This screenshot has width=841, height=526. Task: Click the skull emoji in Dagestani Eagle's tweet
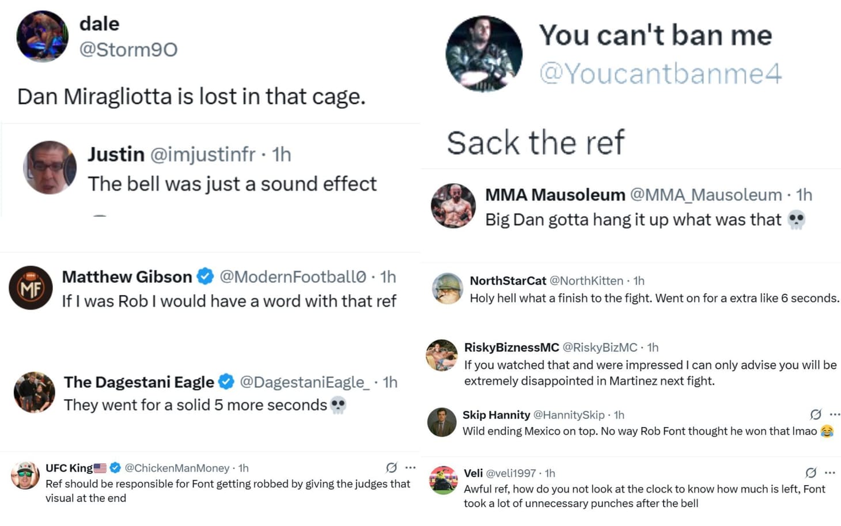pos(339,405)
